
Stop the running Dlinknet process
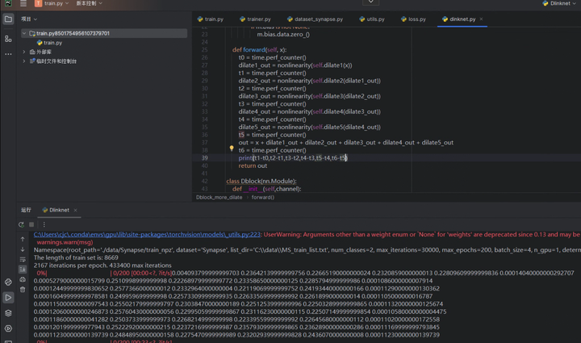[x=31, y=224]
